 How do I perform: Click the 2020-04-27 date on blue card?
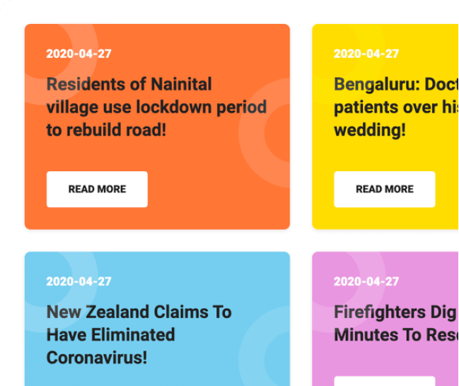click(79, 281)
